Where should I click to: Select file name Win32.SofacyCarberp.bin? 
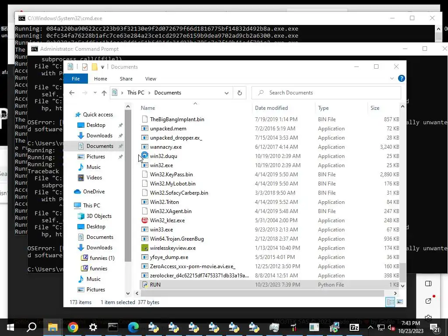179,193
